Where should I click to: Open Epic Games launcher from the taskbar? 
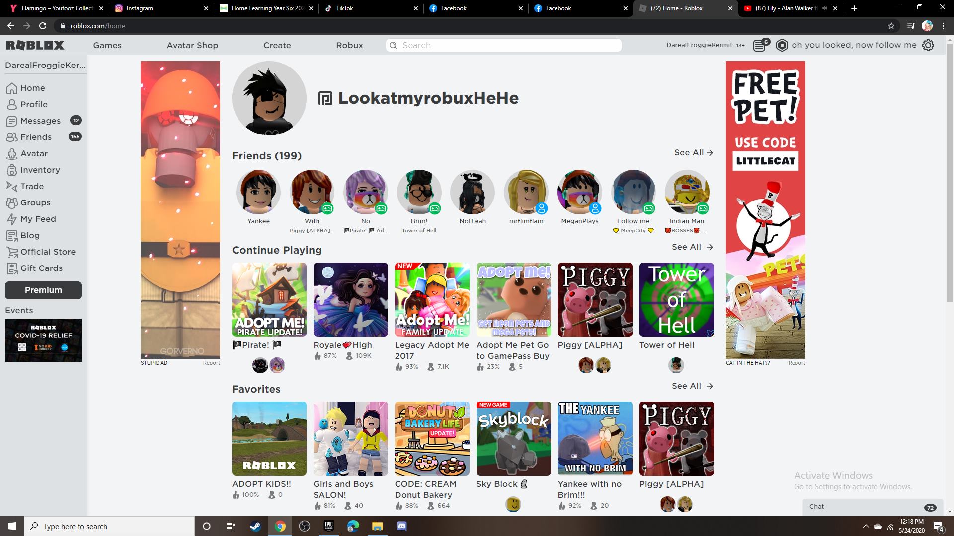coord(328,526)
